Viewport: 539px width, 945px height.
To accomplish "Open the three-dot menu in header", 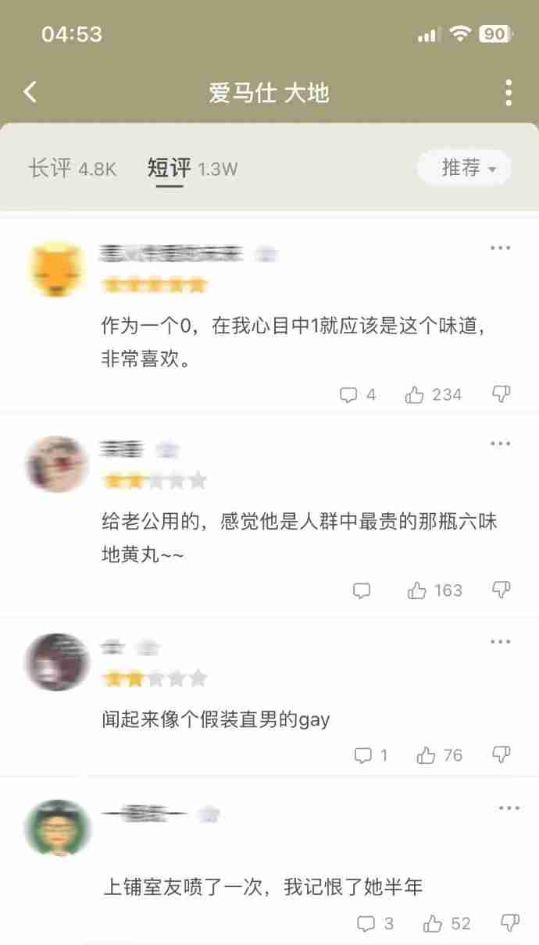I will [509, 92].
